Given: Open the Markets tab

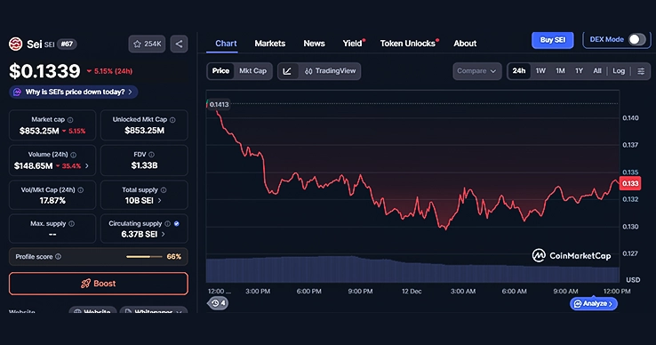Looking at the screenshot, I should [270, 44].
